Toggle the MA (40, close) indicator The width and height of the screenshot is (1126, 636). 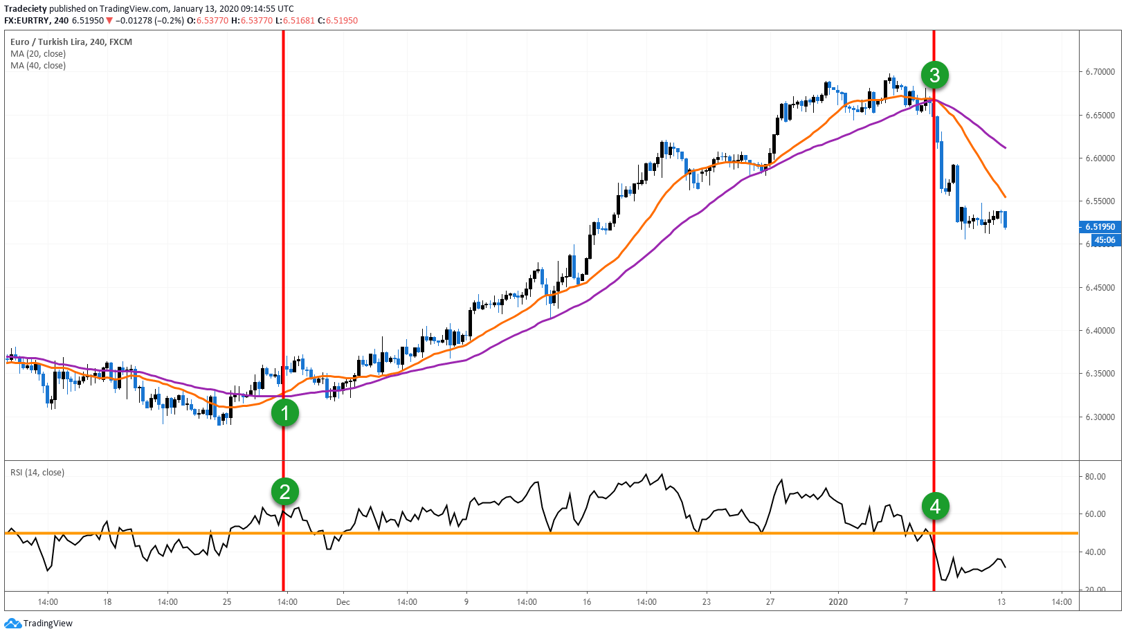tap(38, 65)
